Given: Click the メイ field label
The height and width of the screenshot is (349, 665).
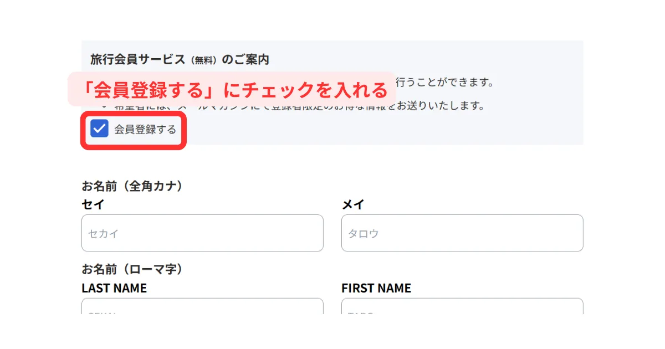Looking at the screenshot, I should [x=352, y=204].
